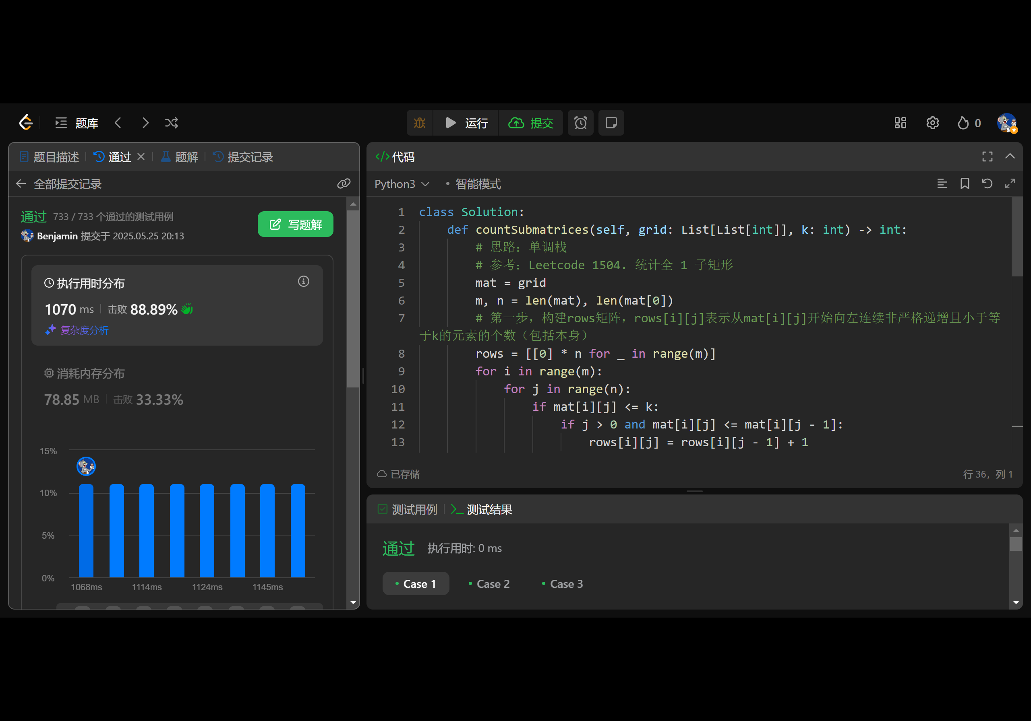Screen dimensions: 1031x721
Task: Click the format code lines icon
Action: (942, 183)
